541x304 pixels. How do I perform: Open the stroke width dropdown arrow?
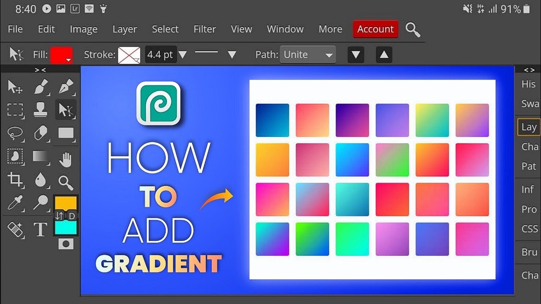click(183, 54)
